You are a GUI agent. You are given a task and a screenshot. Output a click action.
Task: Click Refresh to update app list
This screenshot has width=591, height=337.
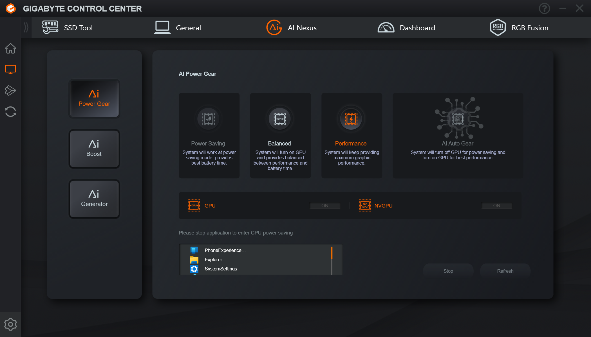(505, 271)
